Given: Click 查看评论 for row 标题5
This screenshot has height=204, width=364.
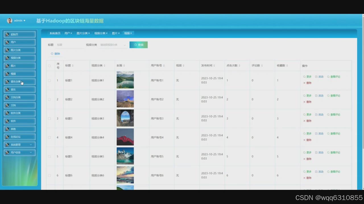Looking at the screenshot, I should pyautogui.click(x=334, y=153).
